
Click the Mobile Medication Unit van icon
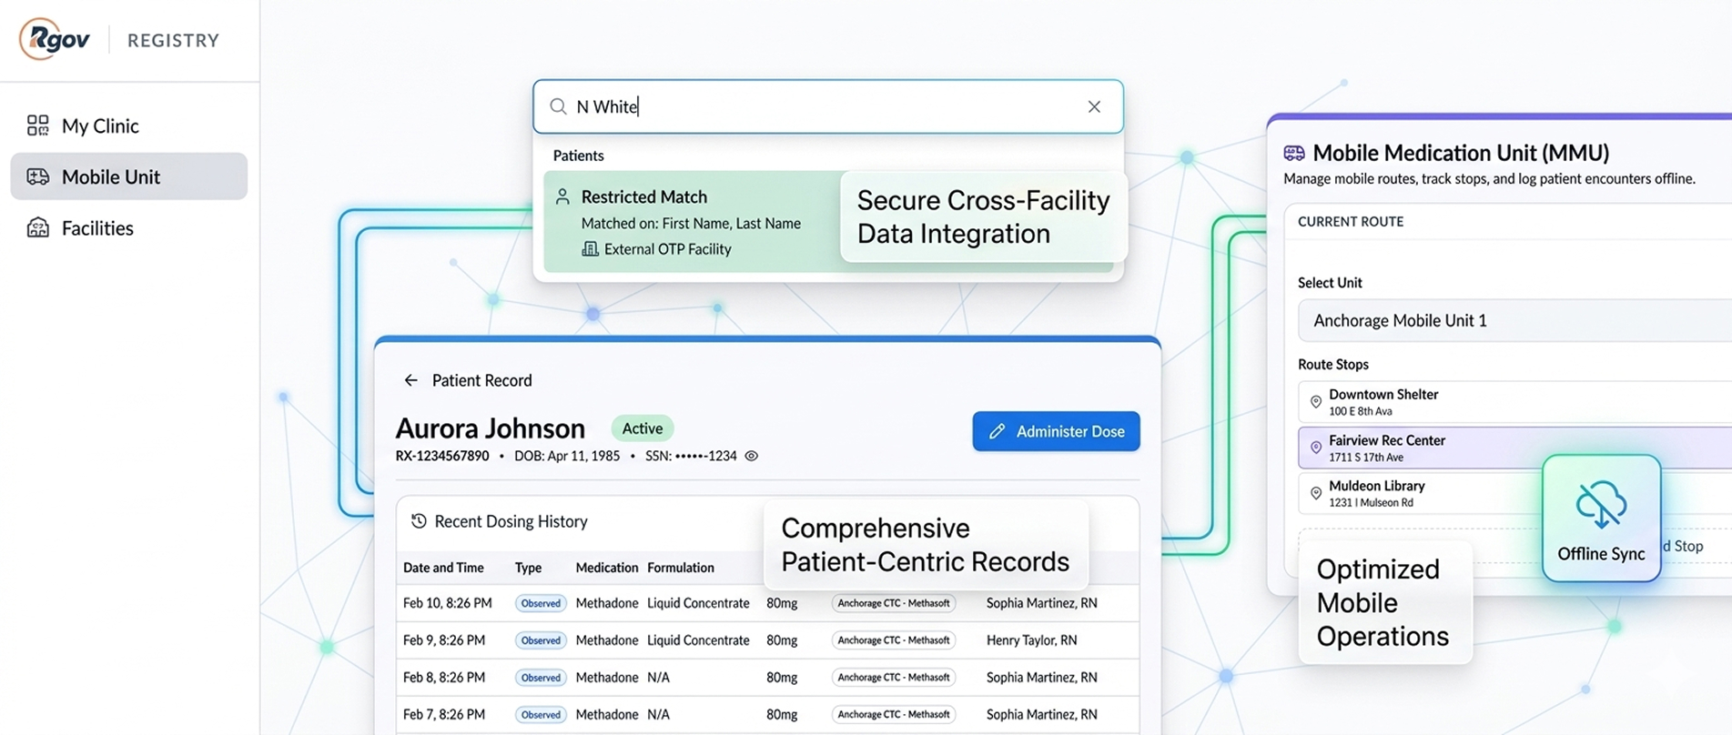pyautogui.click(x=1294, y=153)
